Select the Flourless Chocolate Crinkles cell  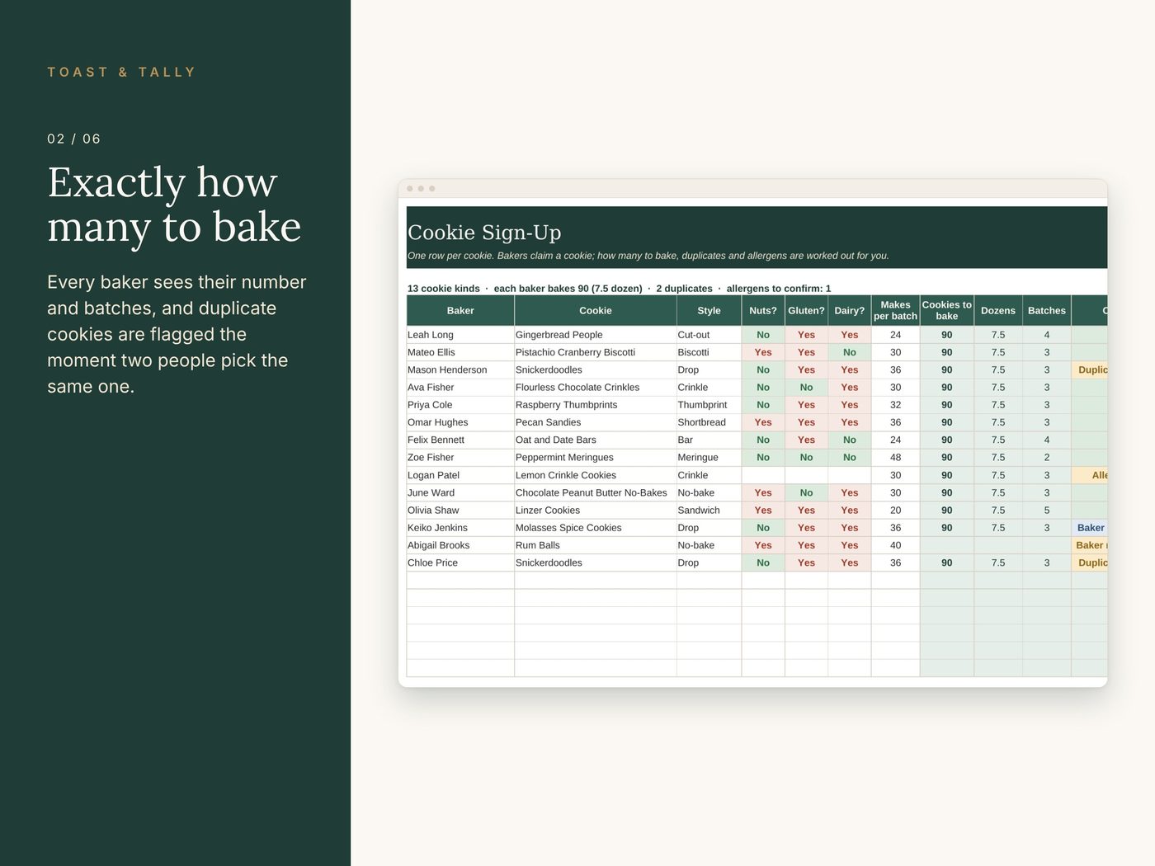[x=596, y=388]
